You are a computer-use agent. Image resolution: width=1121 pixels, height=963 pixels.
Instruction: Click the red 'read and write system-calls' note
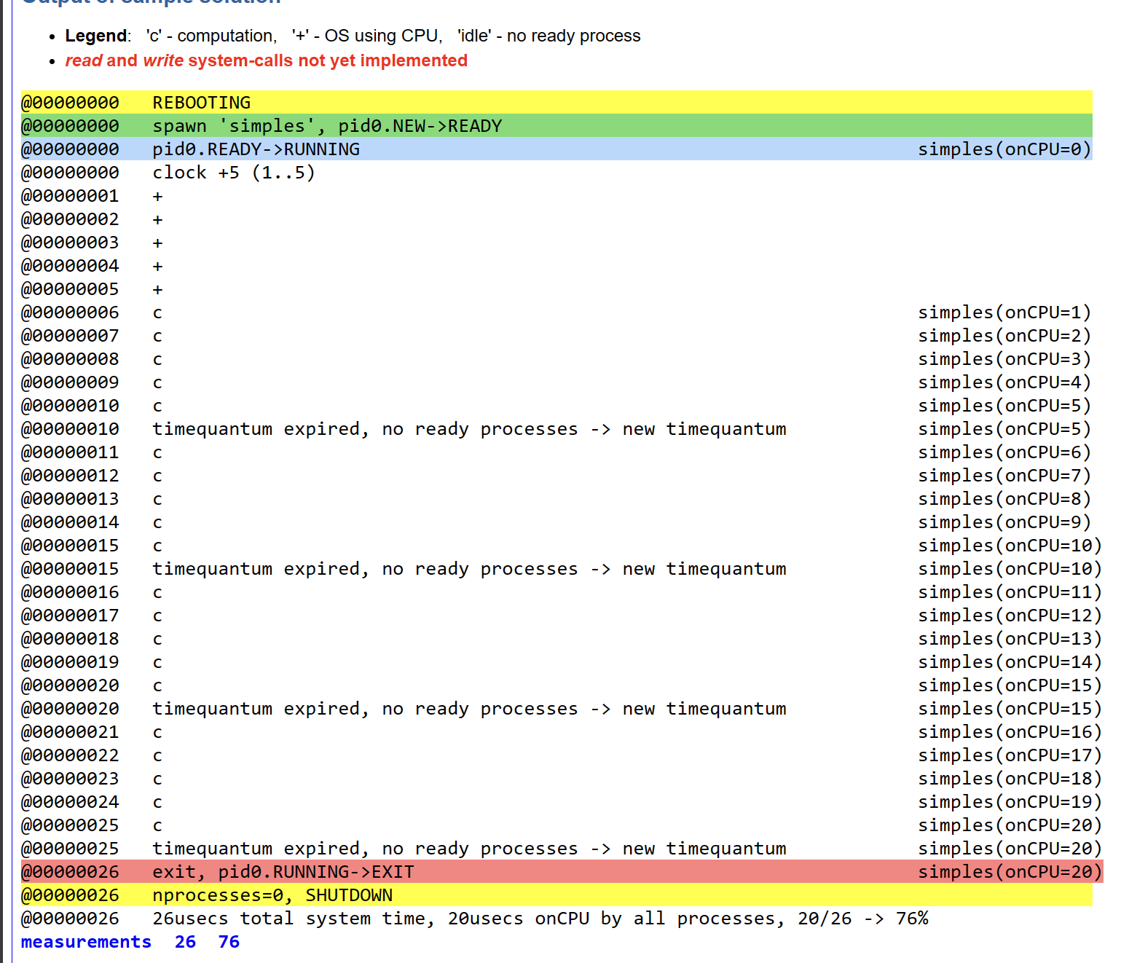[266, 60]
